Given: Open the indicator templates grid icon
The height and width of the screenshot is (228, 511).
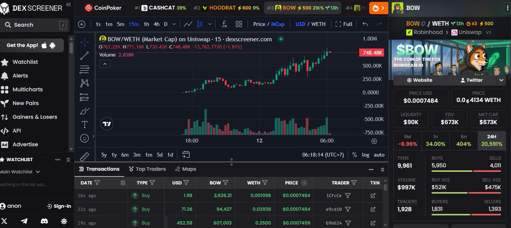Looking at the screenshot, I should pos(238,24).
